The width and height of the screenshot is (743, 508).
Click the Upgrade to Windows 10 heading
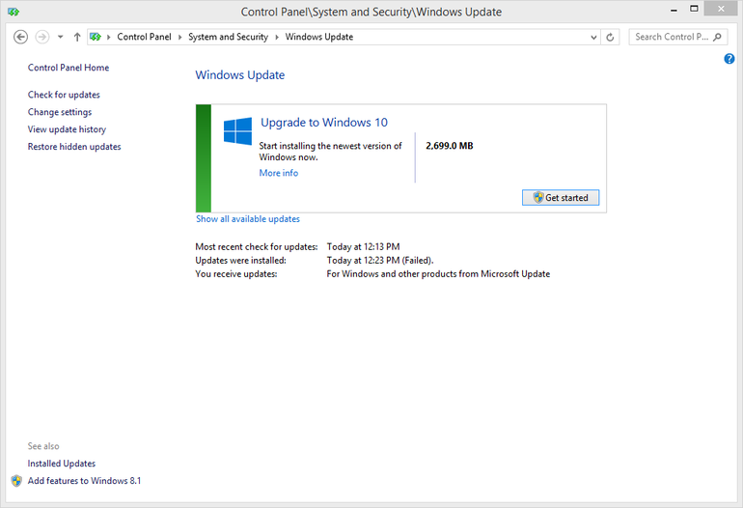tap(324, 123)
